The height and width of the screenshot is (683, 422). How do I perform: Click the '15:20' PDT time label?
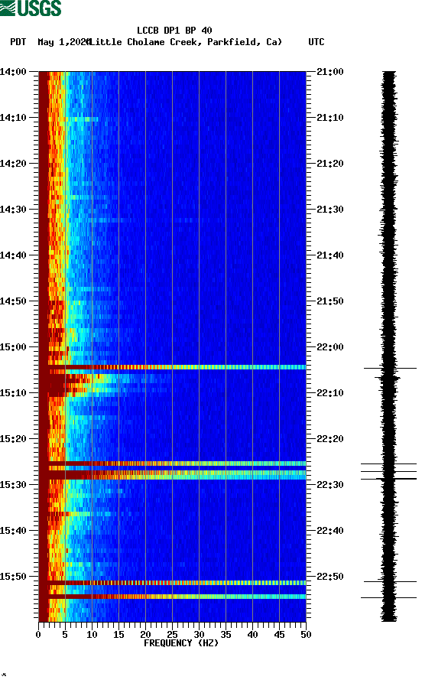(x=13, y=439)
